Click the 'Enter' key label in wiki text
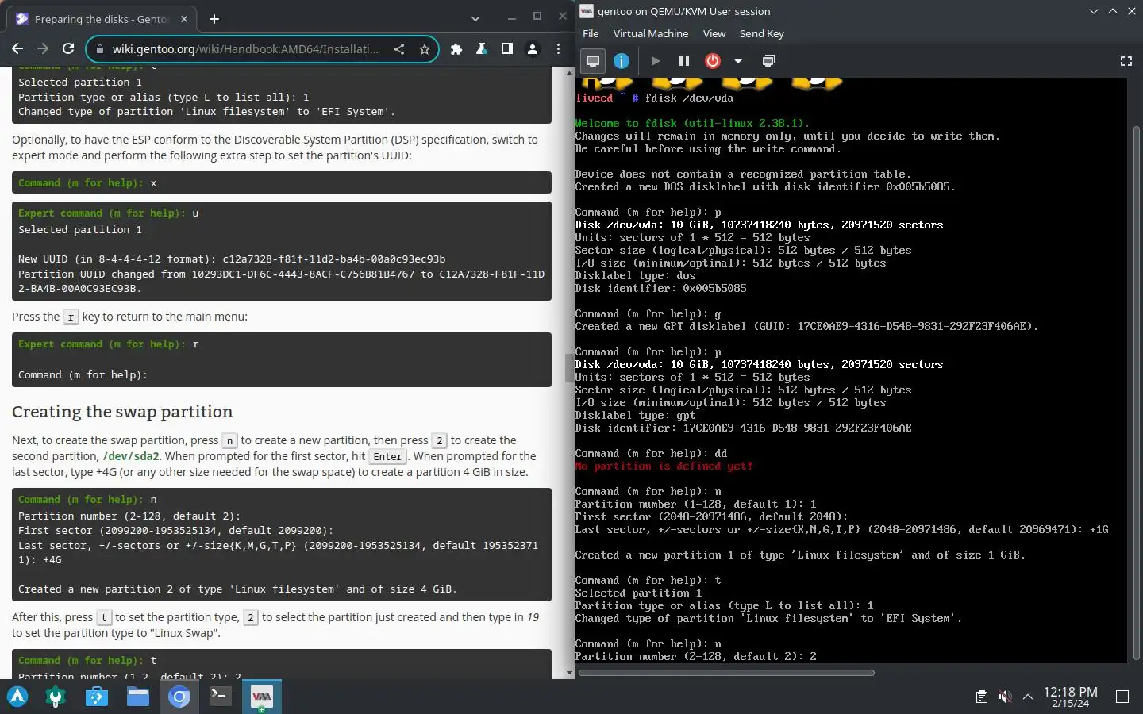The width and height of the screenshot is (1143, 714). coord(387,456)
